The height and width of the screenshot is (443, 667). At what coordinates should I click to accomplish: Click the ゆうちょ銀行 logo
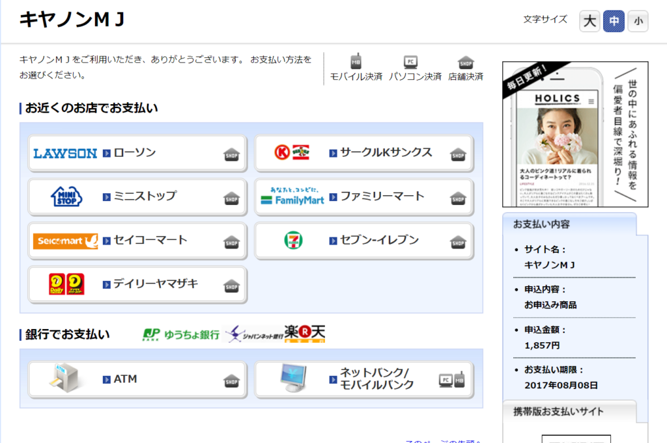click(181, 334)
